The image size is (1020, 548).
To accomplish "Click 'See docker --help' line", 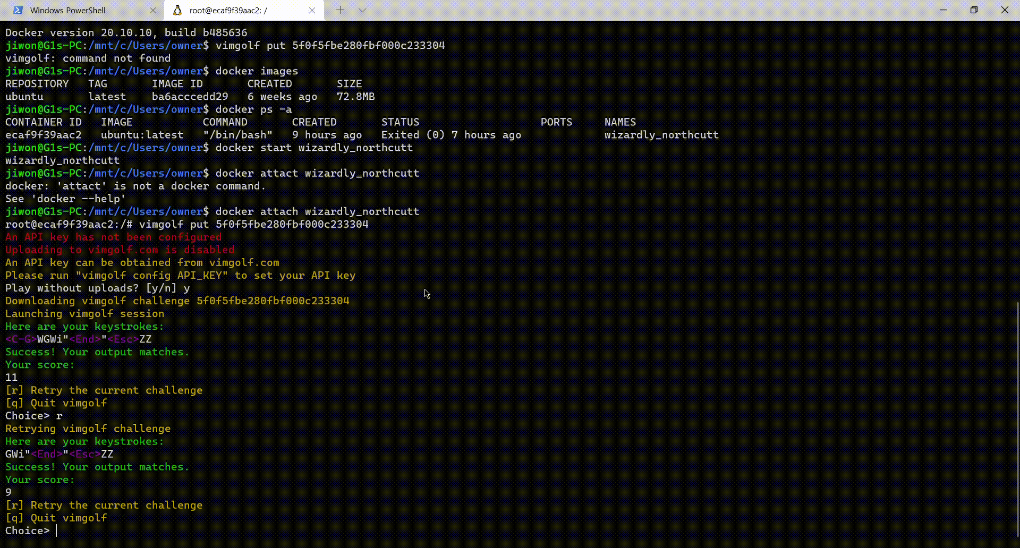I will coord(66,199).
